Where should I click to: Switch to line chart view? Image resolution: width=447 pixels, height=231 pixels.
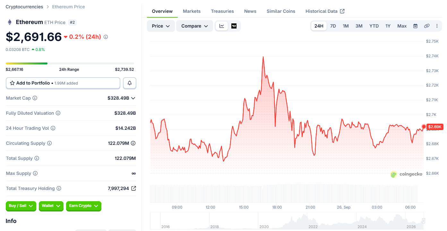(x=222, y=26)
